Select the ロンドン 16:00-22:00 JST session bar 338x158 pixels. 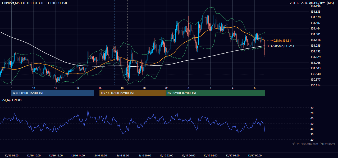[133, 93]
